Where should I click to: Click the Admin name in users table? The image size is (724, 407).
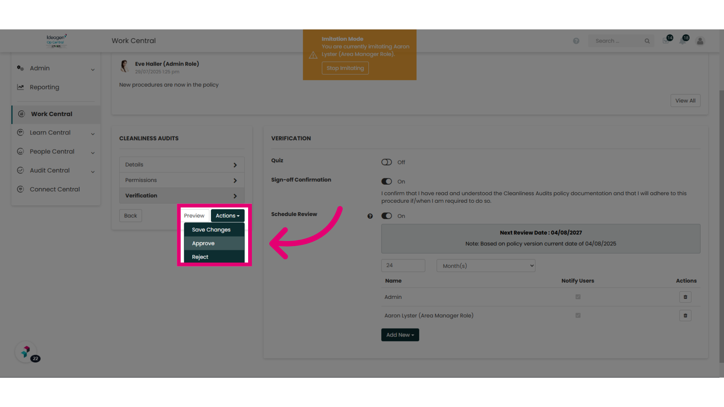(393, 297)
